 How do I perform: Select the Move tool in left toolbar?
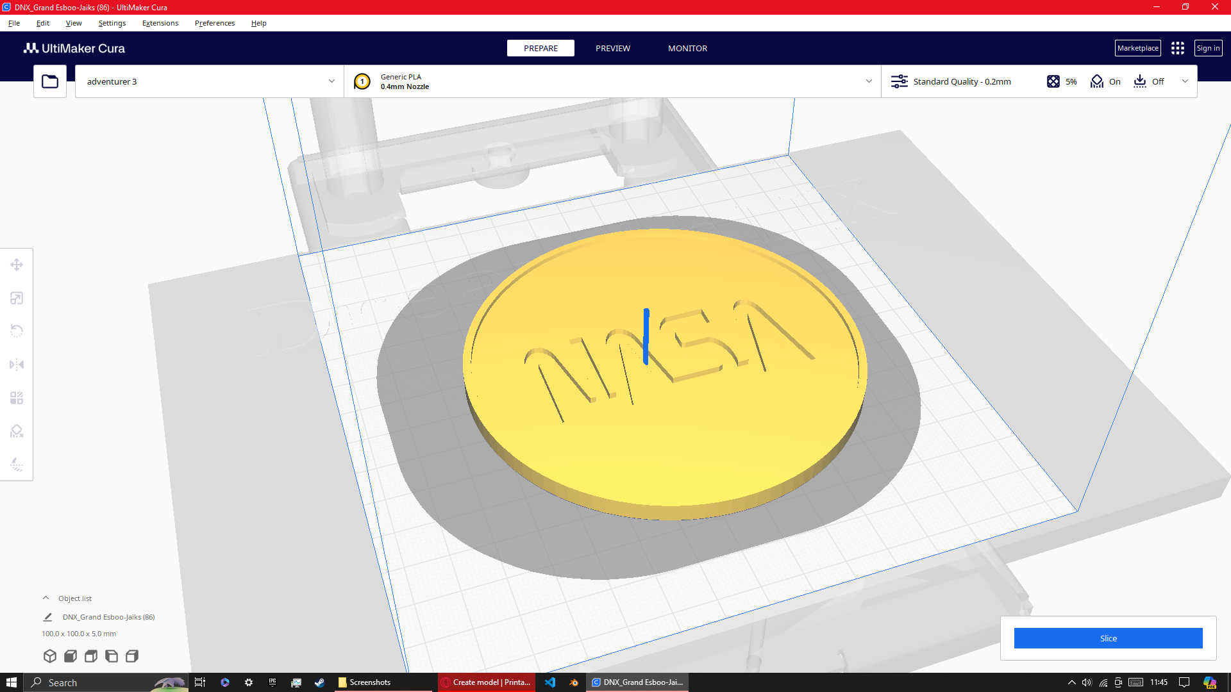tap(17, 265)
